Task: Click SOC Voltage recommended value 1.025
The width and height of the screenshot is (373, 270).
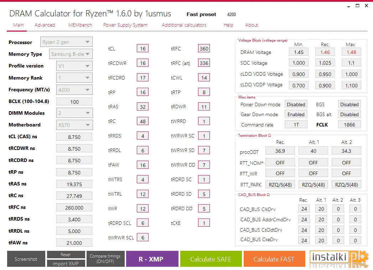Action: [325, 63]
